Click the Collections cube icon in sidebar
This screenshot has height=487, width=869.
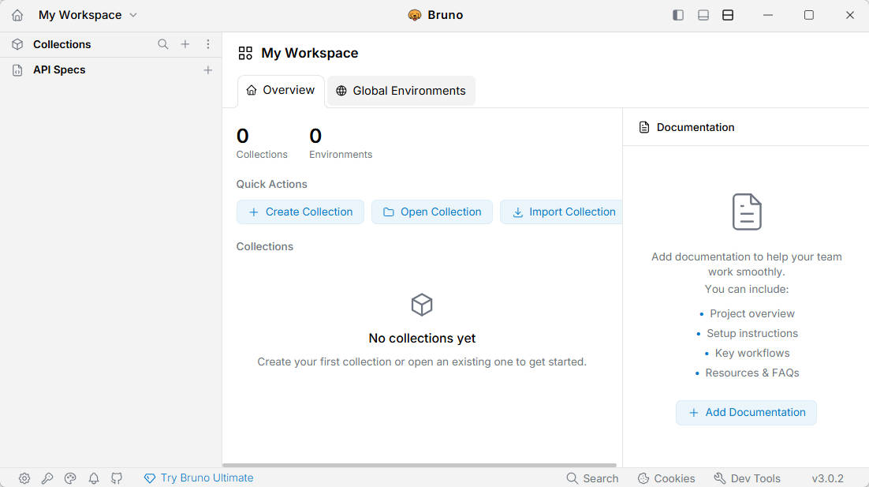click(17, 44)
